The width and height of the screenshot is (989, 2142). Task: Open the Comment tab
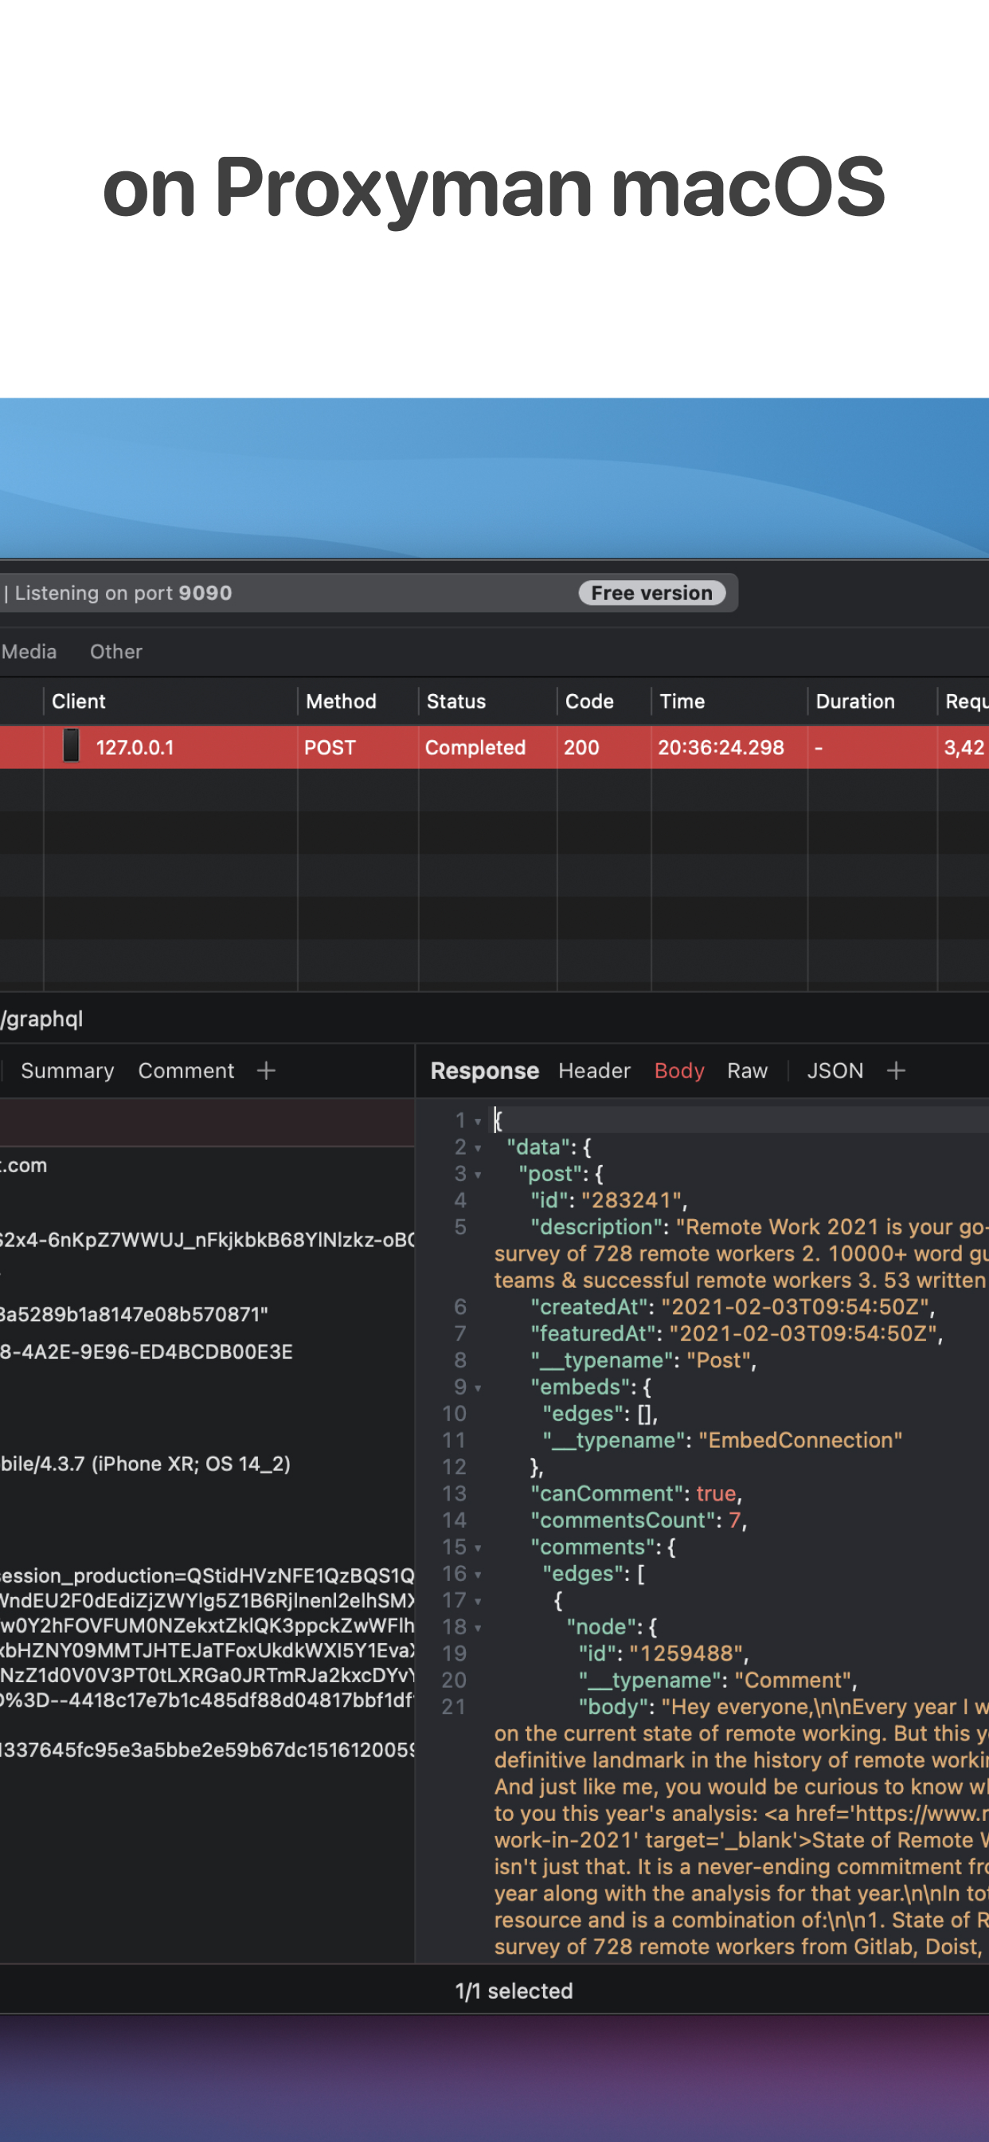click(186, 1070)
